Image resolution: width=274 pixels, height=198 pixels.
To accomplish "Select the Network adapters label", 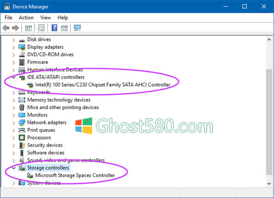I will 47,123.
